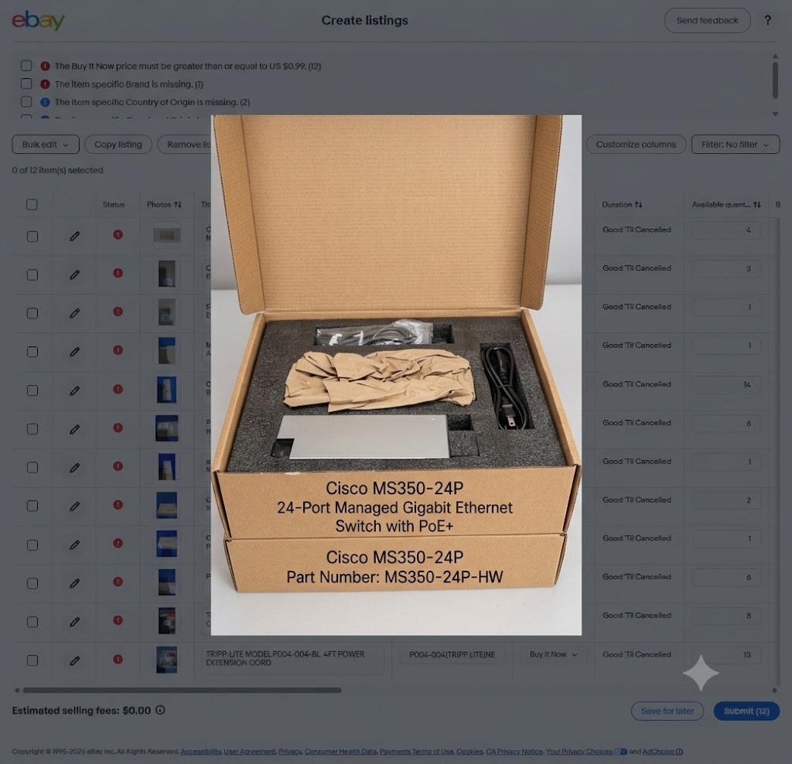Open the Accessibility footer link
Screen dimensions: 792x764
click(200, 752)
